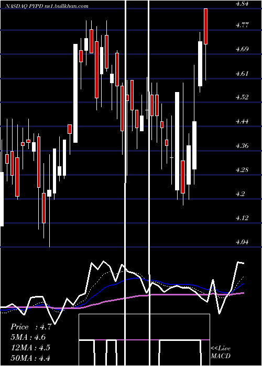Image resolution: width=262 pixels, height=366 pixels.
Task: Click the tall white breakout candle near 4.69
Action: (75, 93)
